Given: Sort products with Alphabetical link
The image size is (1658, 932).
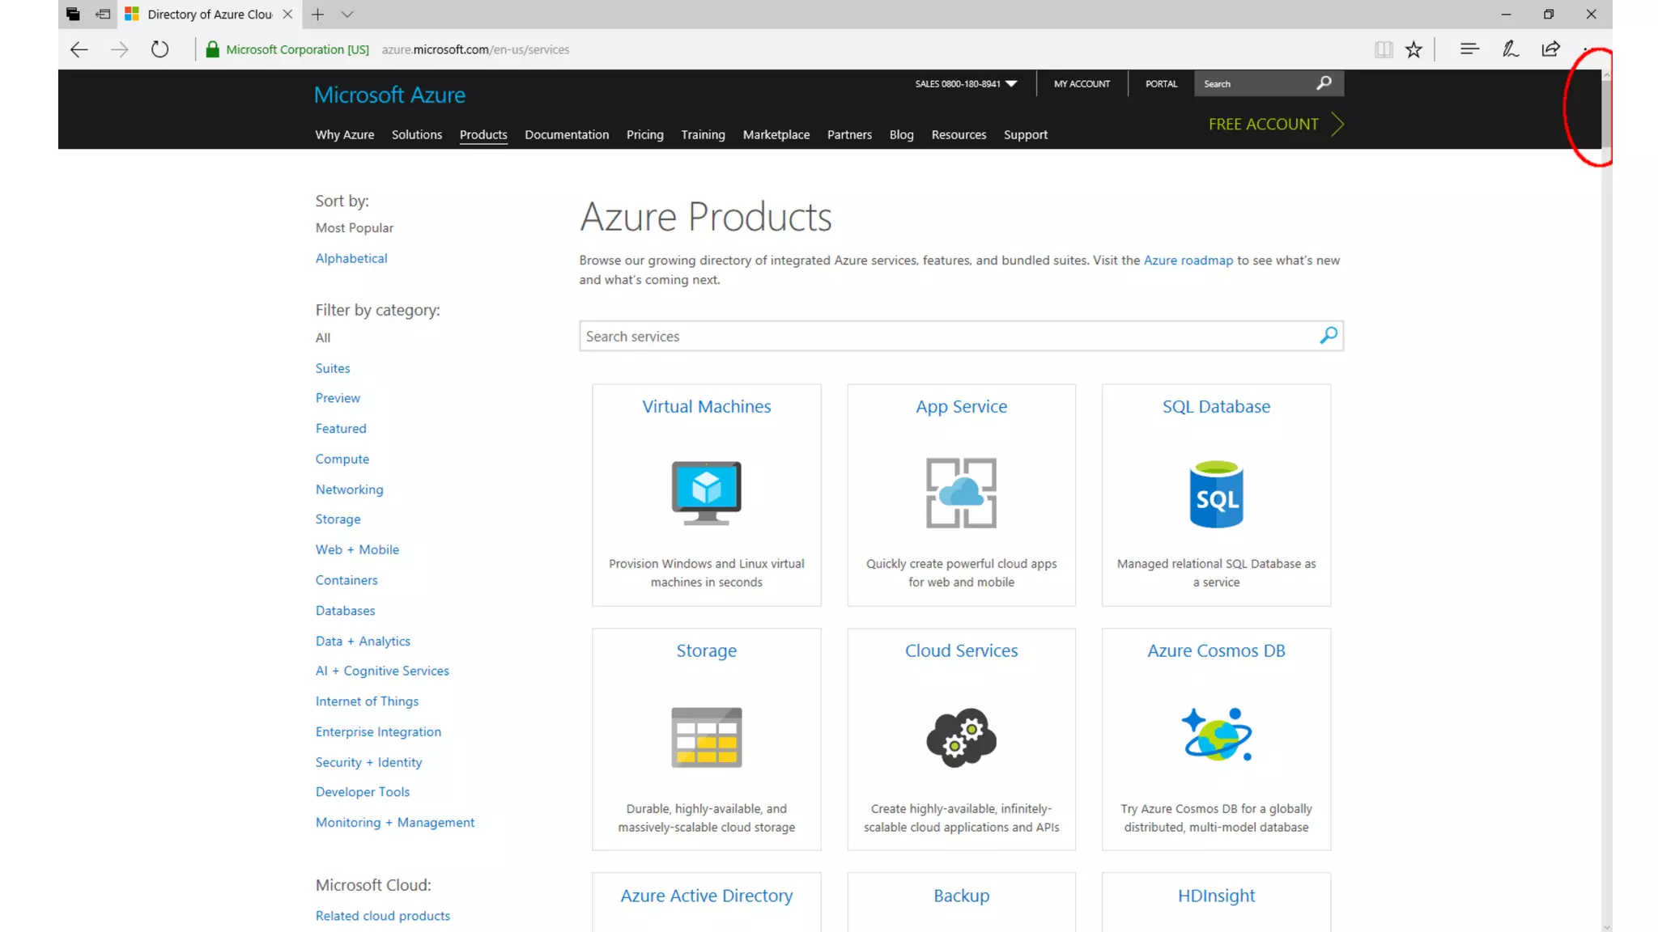Looking at the screenshot, I should pyautogui.click(x=351, y=258).
